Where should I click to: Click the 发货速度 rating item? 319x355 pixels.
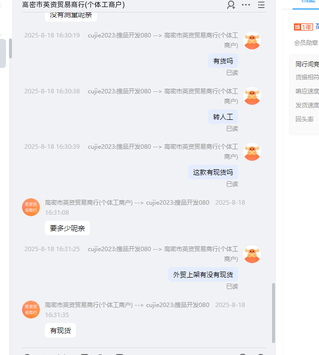pos(307,105)
